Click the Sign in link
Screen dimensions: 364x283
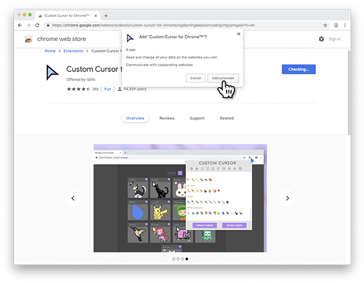(334, 39)
